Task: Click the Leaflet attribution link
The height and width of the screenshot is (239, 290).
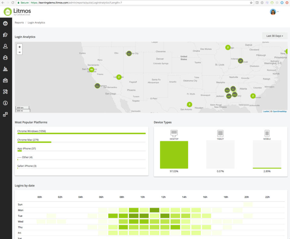Action: coord(266,111)
